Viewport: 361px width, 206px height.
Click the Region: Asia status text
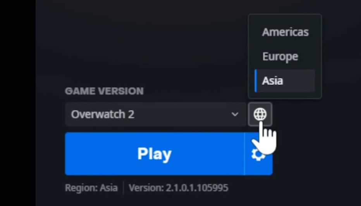click(91, 188)
